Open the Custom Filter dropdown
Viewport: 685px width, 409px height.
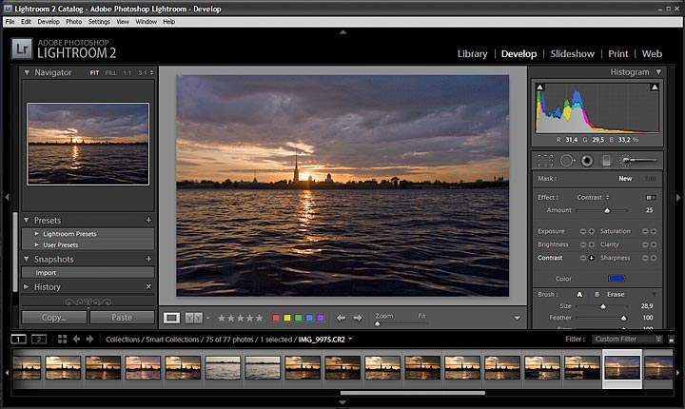pyautogui.click(x=626, y=339)
